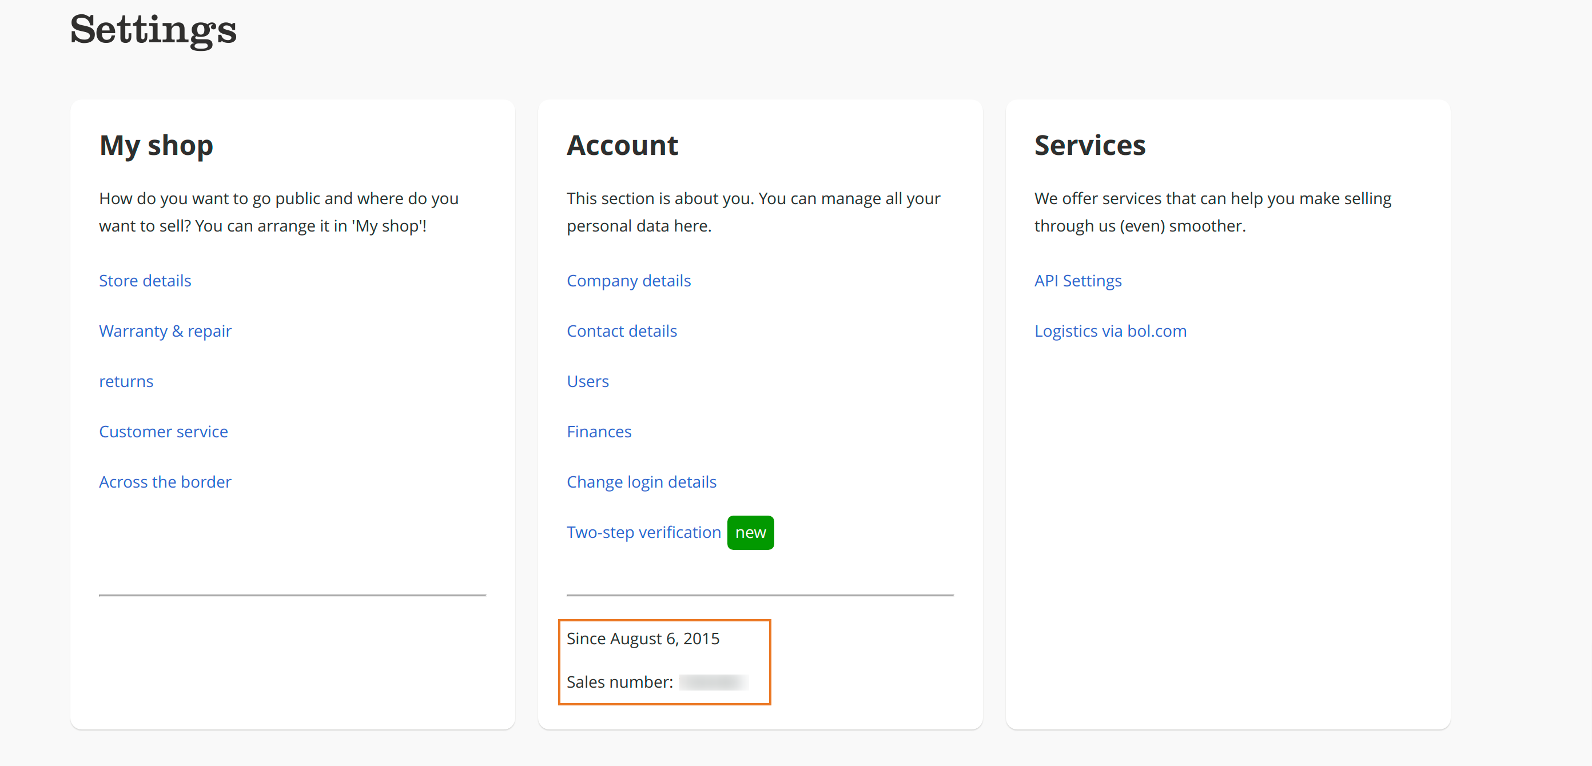Open Customer service settings
Viewport: 1592px width, 766px height.
[x=163, y=431]
